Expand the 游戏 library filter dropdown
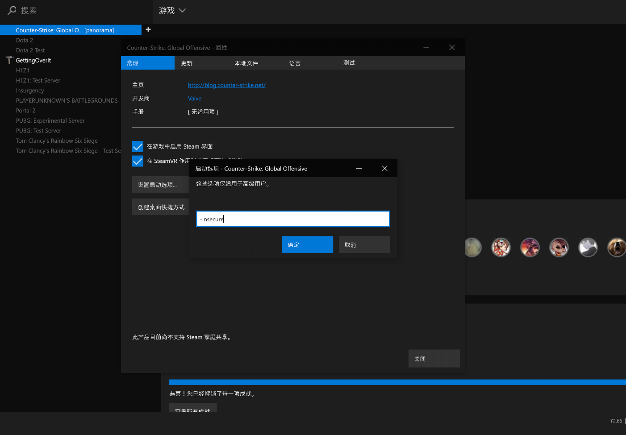The height and width of the screenshot is (435, 626). (172, 10)
